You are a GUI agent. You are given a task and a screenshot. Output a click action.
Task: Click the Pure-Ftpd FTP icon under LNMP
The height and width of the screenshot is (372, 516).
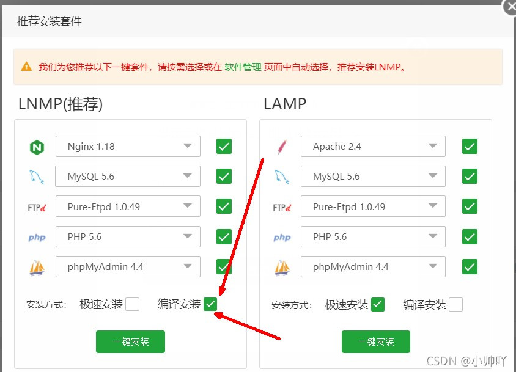point(37,207)
